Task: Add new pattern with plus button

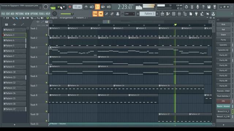Action: click(157, 14)
